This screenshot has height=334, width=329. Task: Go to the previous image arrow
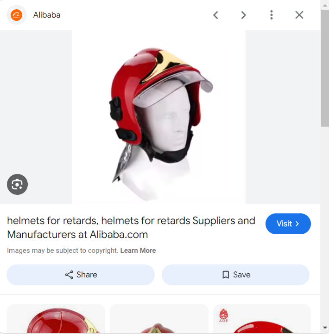tap(215, 15)
